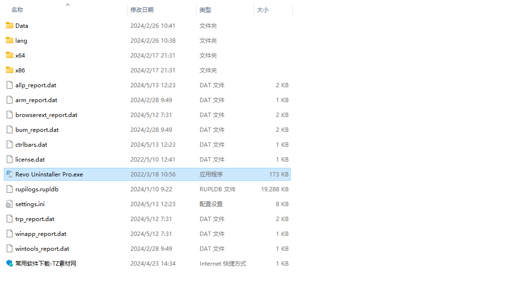Click the settings.ini gear icon
508x292 pixels.
[9, 204]
